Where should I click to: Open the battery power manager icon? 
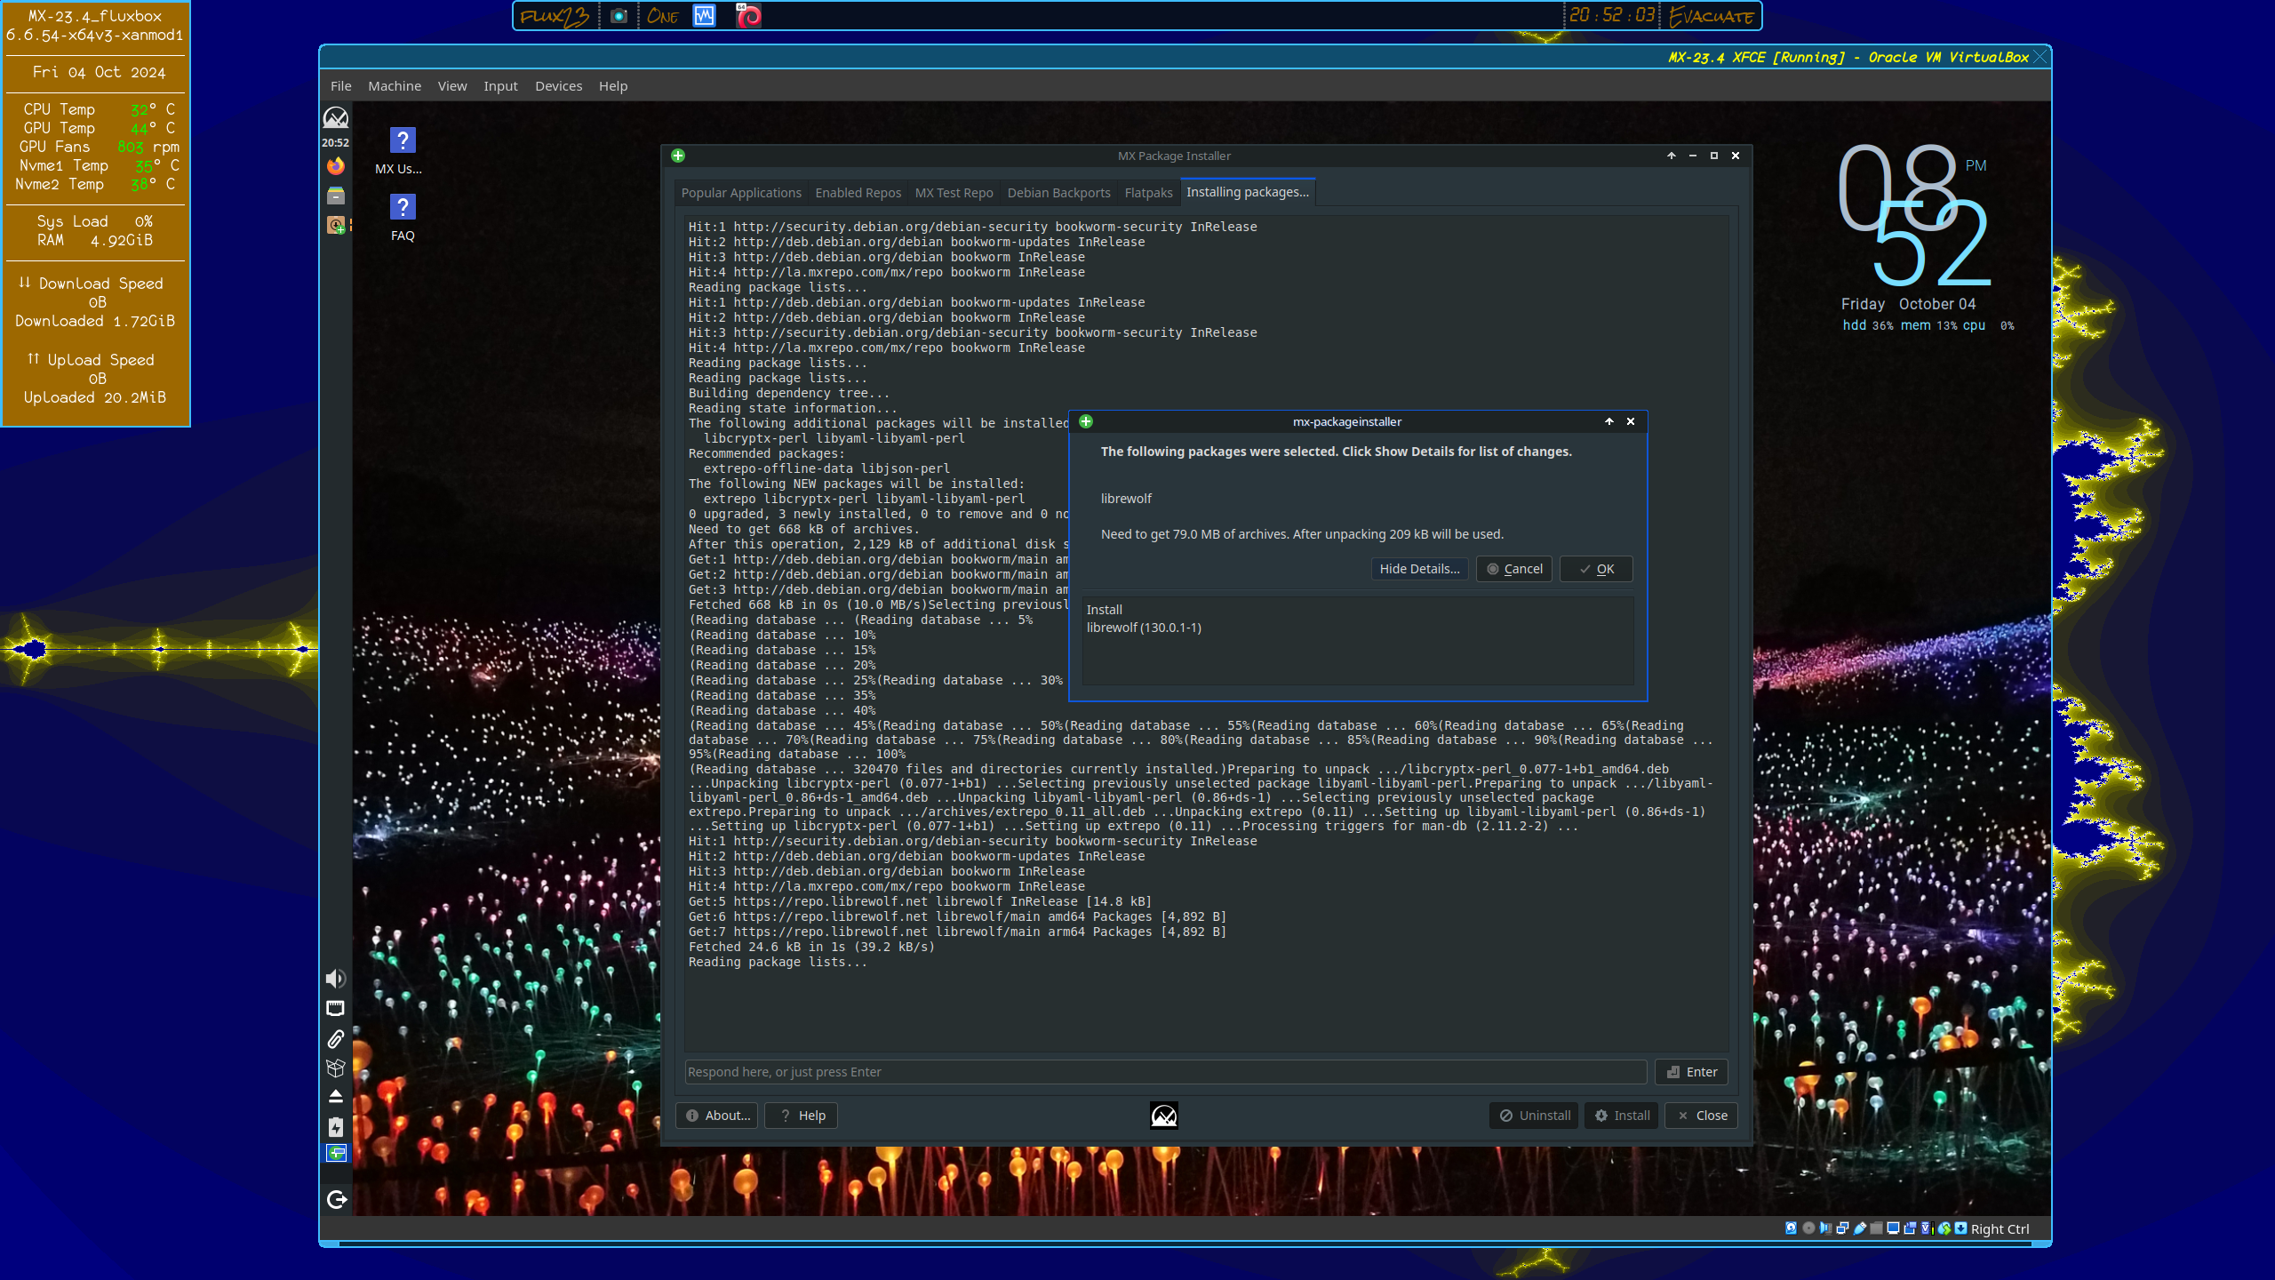(336, 1126)
